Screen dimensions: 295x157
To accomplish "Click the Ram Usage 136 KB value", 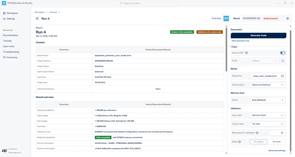I will coord(114,121).
